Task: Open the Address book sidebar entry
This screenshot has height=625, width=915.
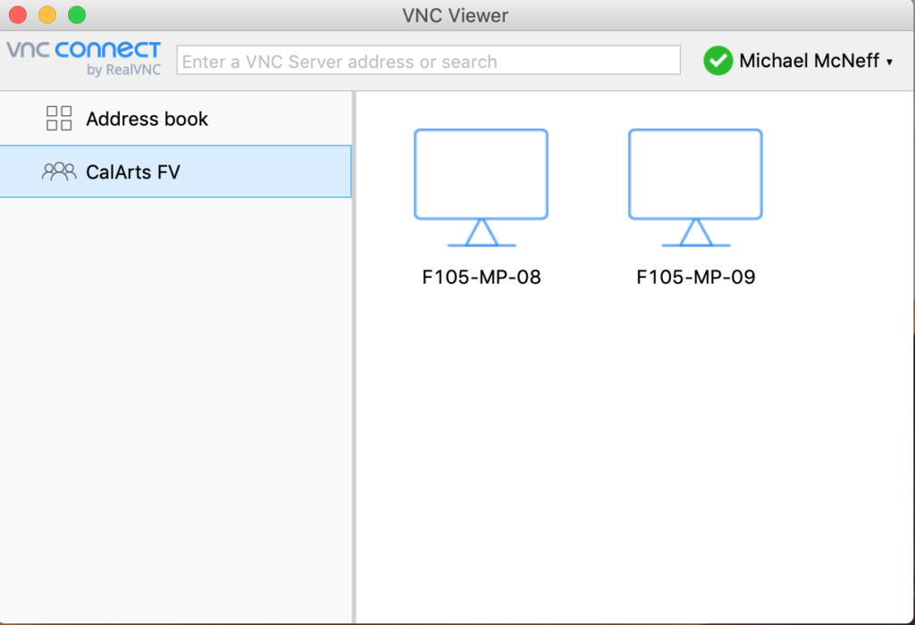Action: pos(176,119)
